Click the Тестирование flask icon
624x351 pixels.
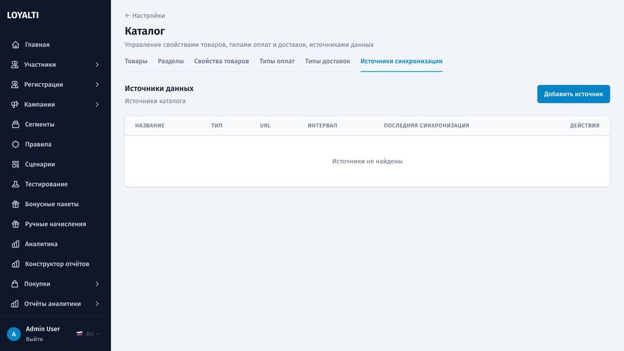(x=16, y=184)
